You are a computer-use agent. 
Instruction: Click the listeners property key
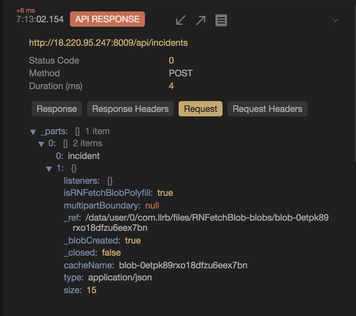pos(82,181)
